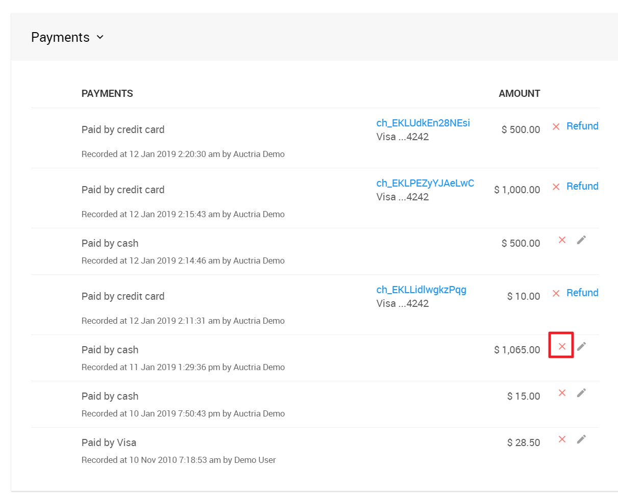Image resolution: width=618 pixels, height=495 pixels.
Task: Delete the $1,065.00 cash payment
Action: click(x=562, y=347)
